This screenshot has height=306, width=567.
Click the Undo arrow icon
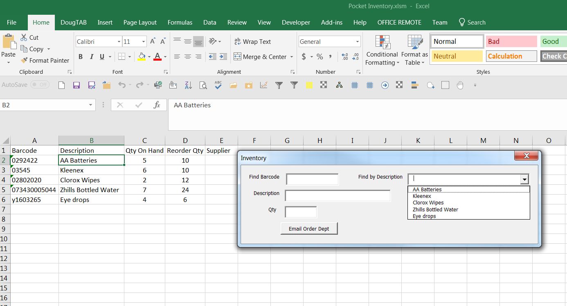122,85
